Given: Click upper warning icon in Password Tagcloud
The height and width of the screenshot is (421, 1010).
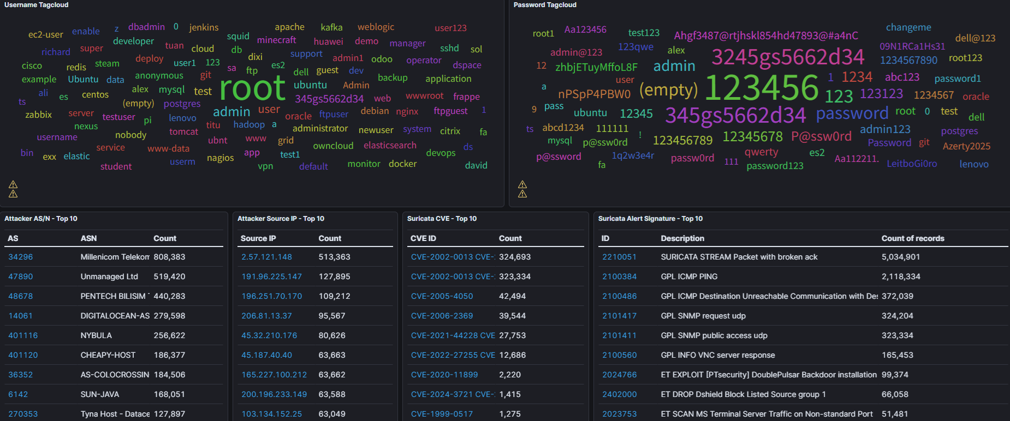Looking at the screenshot, I should pyautogui.click(x=522, y=185).
